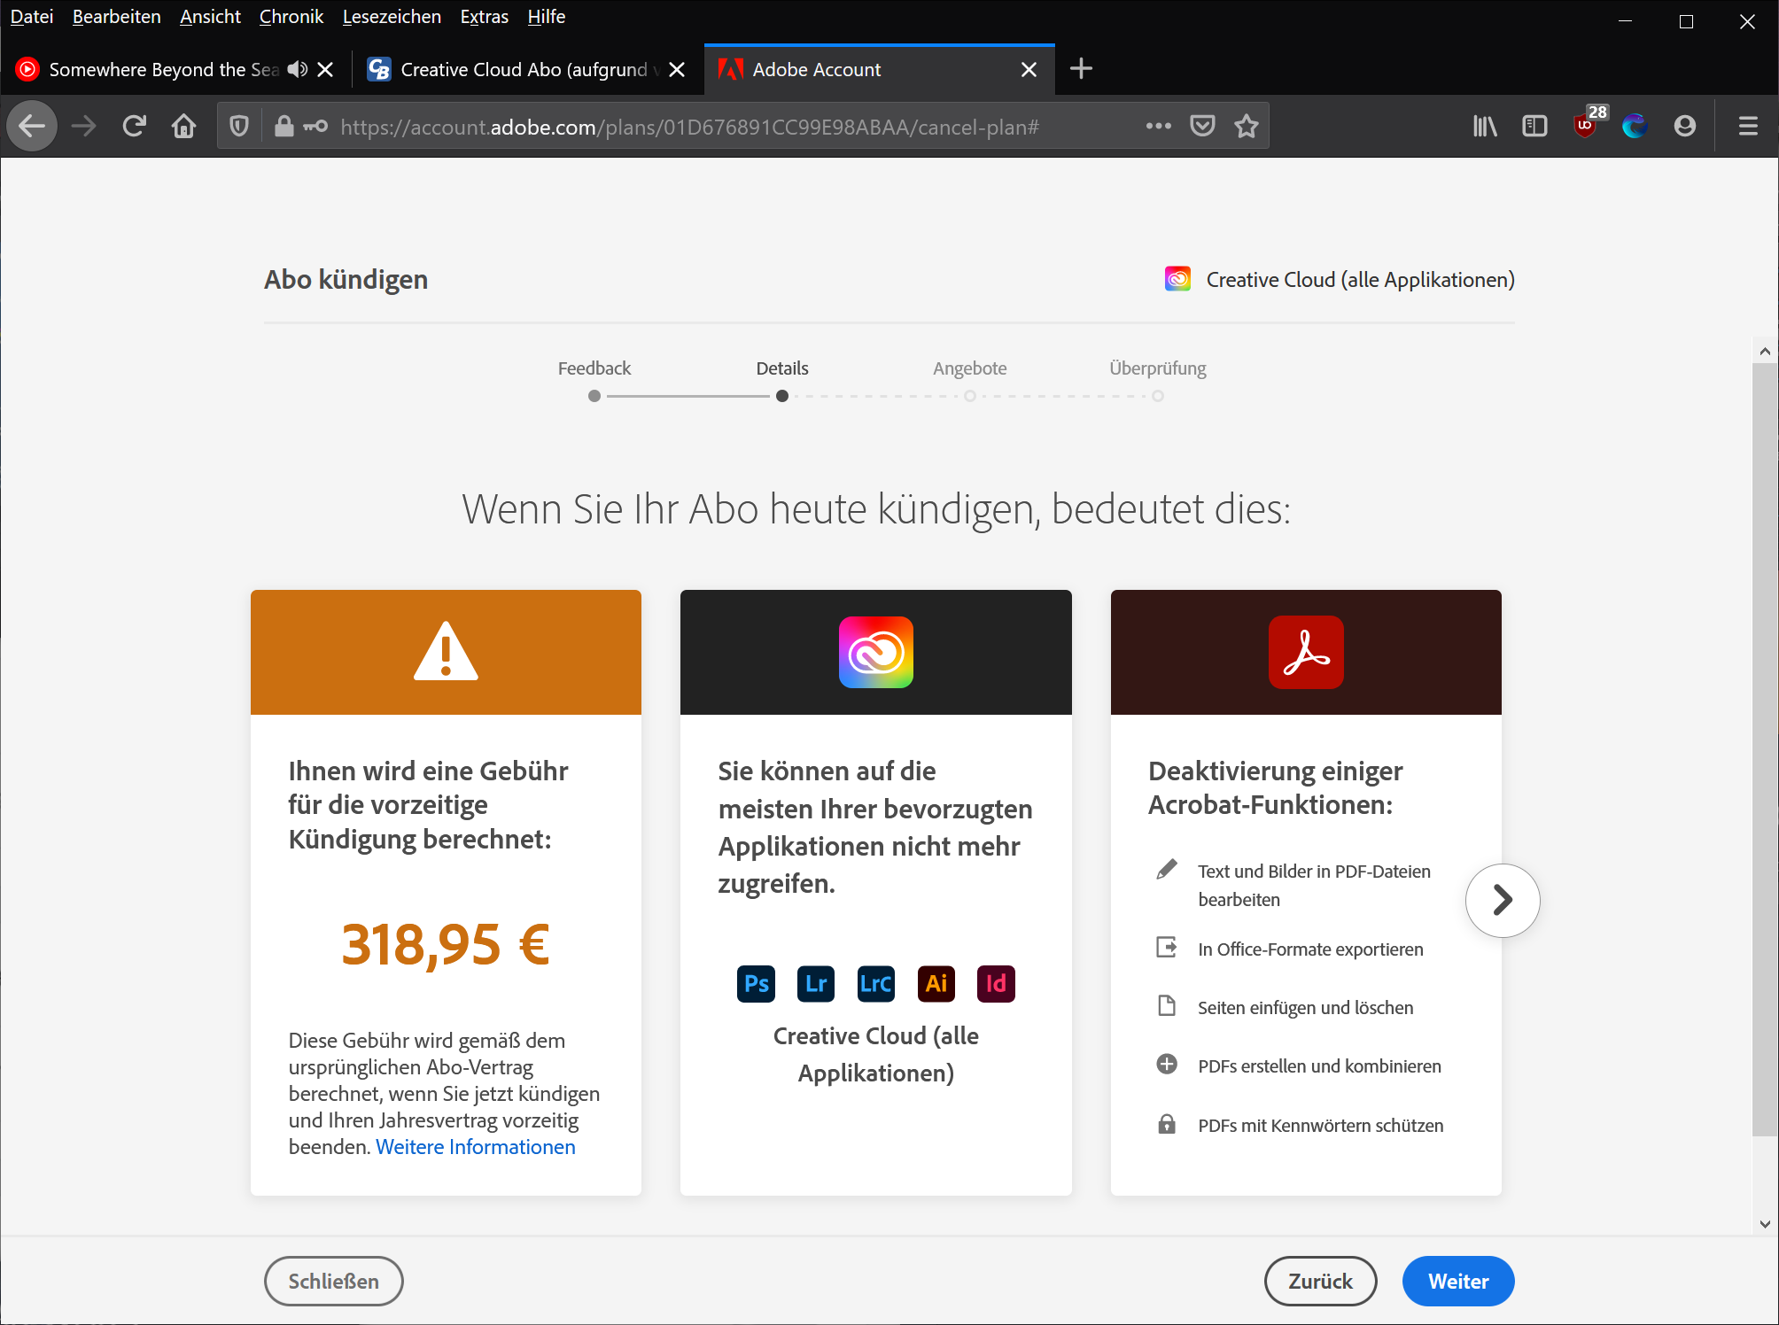
Task: Toggle the sidebar view icon
Action: click(1534, 127)
